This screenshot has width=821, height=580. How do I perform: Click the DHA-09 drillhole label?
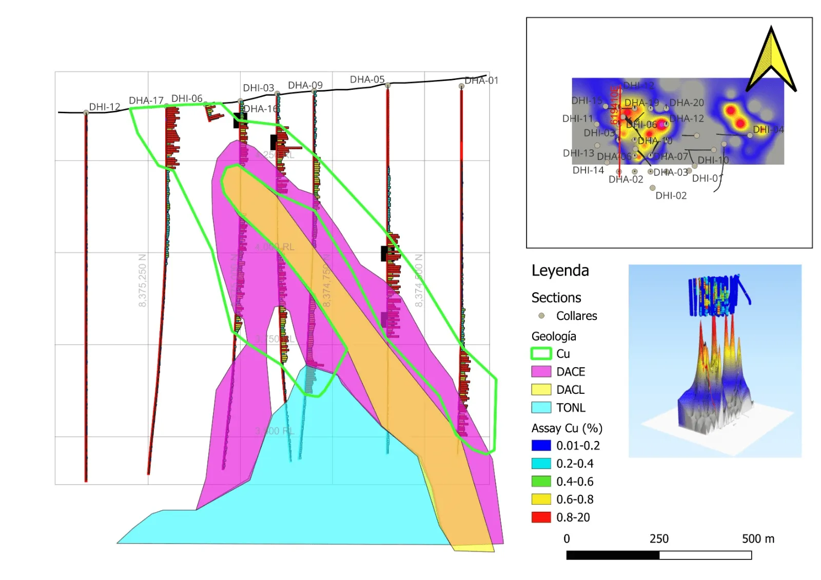[305, 85]
